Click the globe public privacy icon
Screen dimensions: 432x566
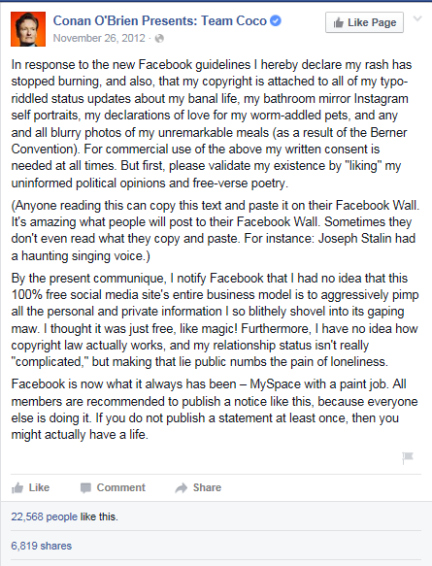point(159,38)
